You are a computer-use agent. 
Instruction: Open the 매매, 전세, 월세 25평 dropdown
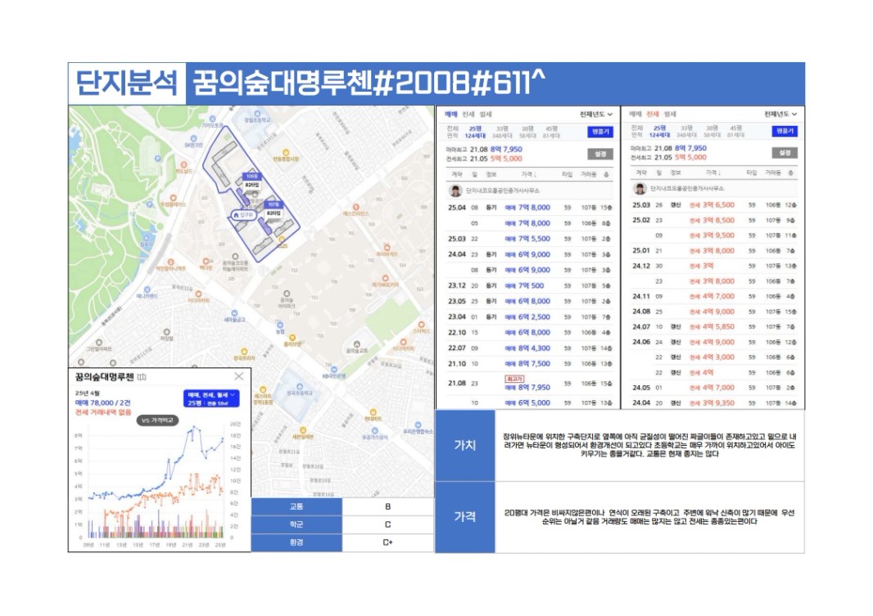pyautogui.click(x=210, y=398)
